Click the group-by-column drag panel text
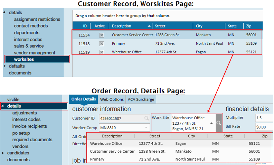The width and height of the screenshot is (274, 165). (123, 16)
